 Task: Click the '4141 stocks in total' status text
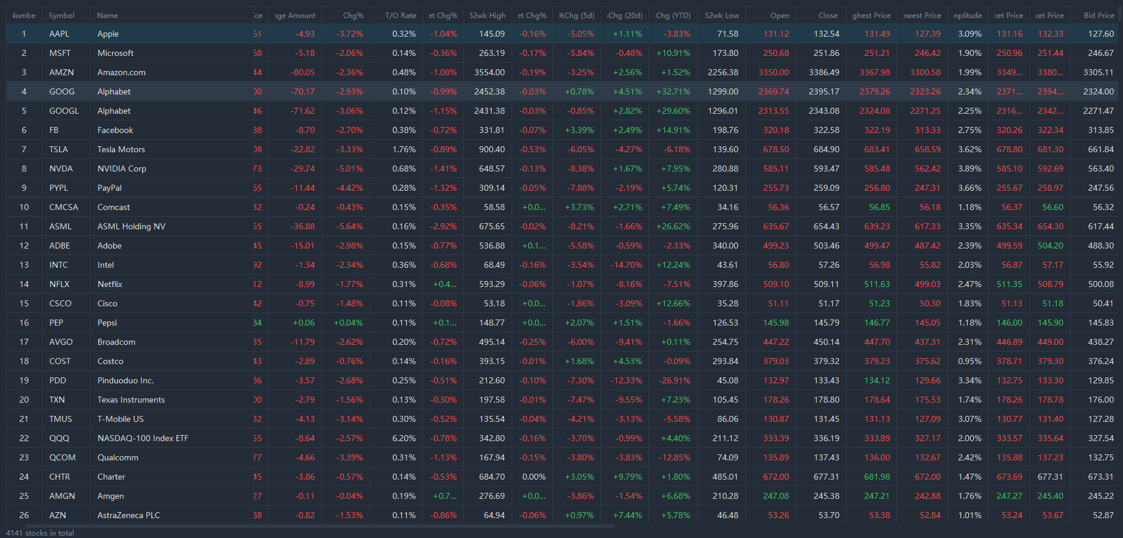pos(40,533)
